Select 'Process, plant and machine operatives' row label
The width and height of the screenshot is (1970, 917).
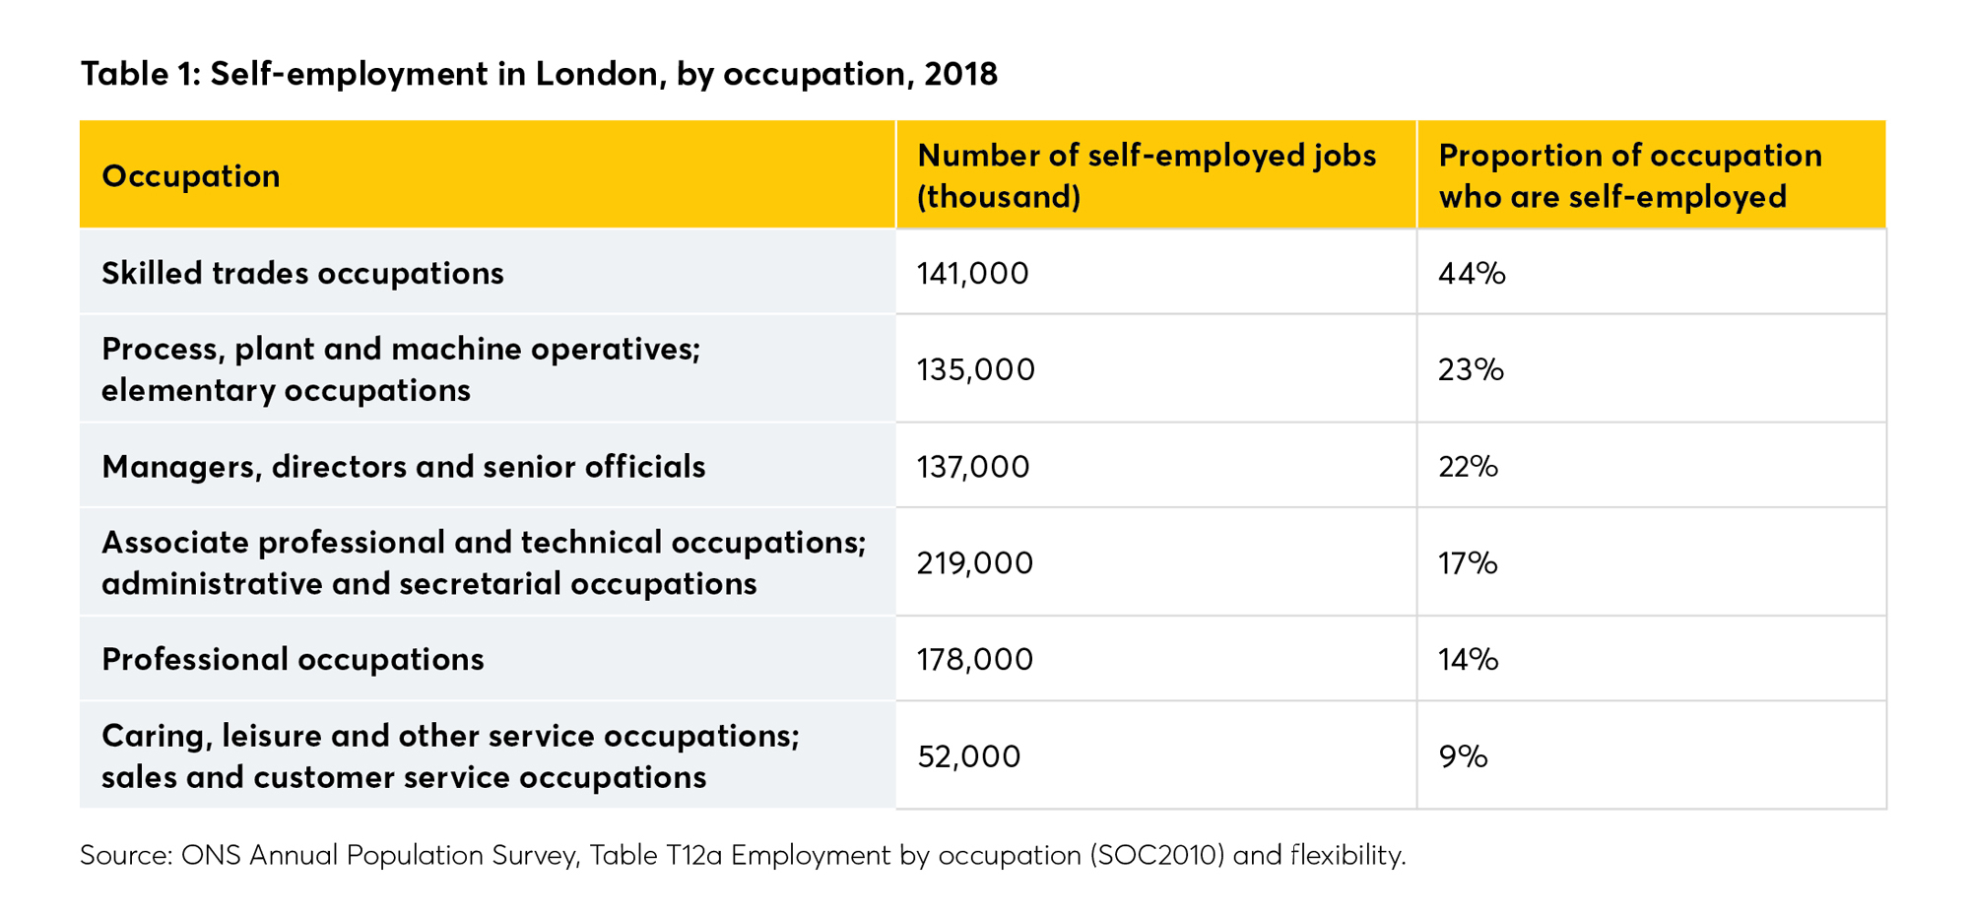click(x=400, y=369)
